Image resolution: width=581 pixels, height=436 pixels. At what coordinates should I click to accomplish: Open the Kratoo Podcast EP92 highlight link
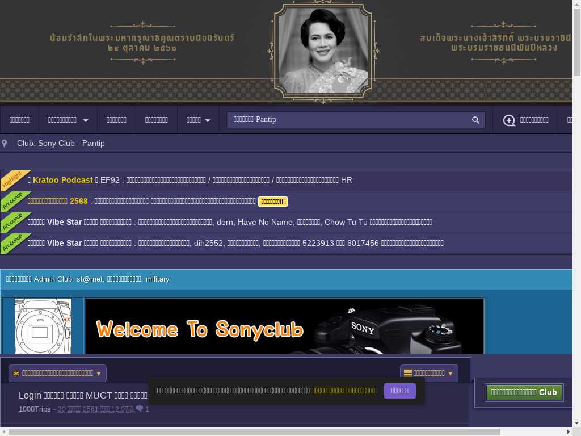[x=226, y=180]
